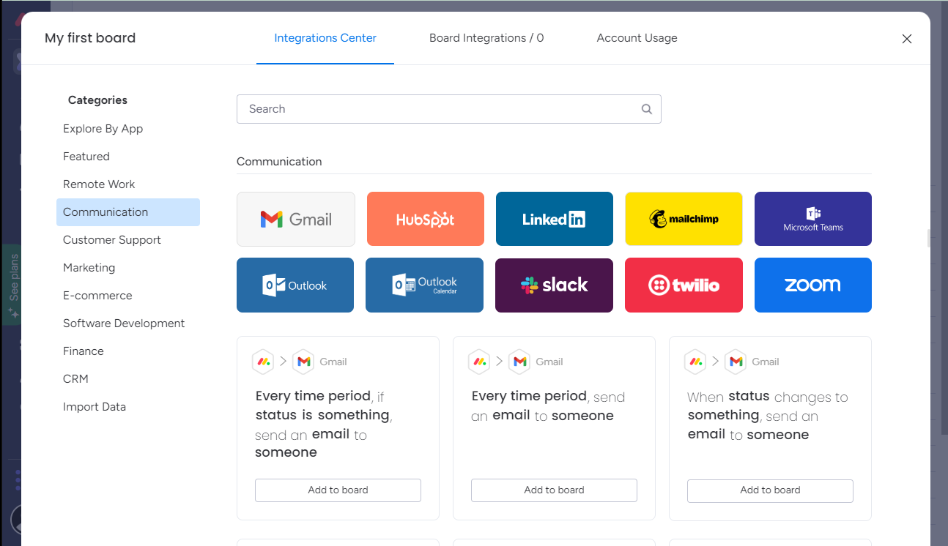Open the Account Usage tab
The height and width of the screenshot is (546, 948).
click(637, 38)
